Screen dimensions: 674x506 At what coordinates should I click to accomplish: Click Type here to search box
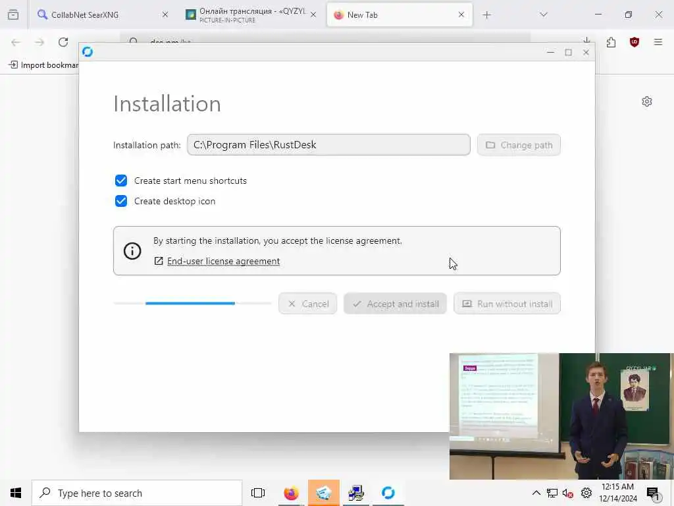(137, 493)
